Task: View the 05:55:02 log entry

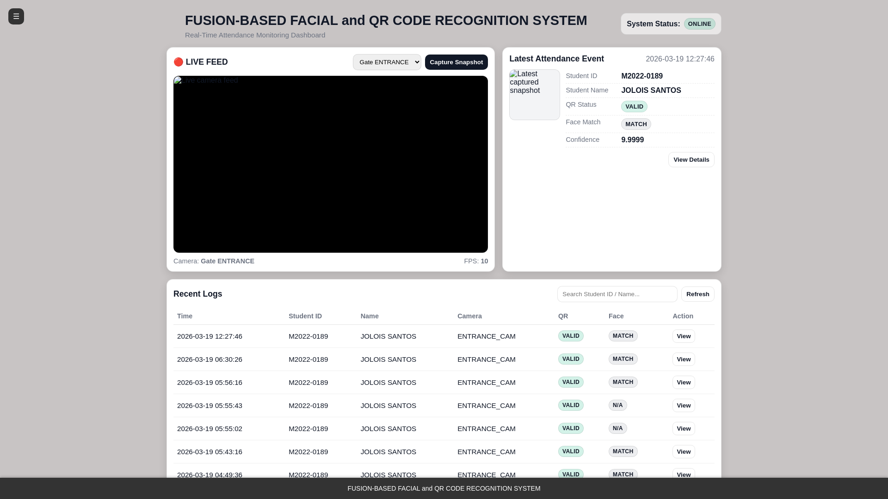Action: [x=683, y=428]
